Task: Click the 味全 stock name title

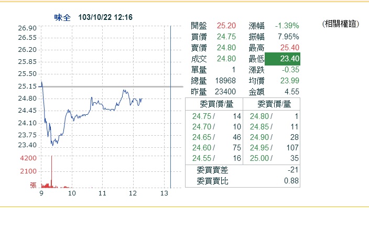Action: point(62,17)
